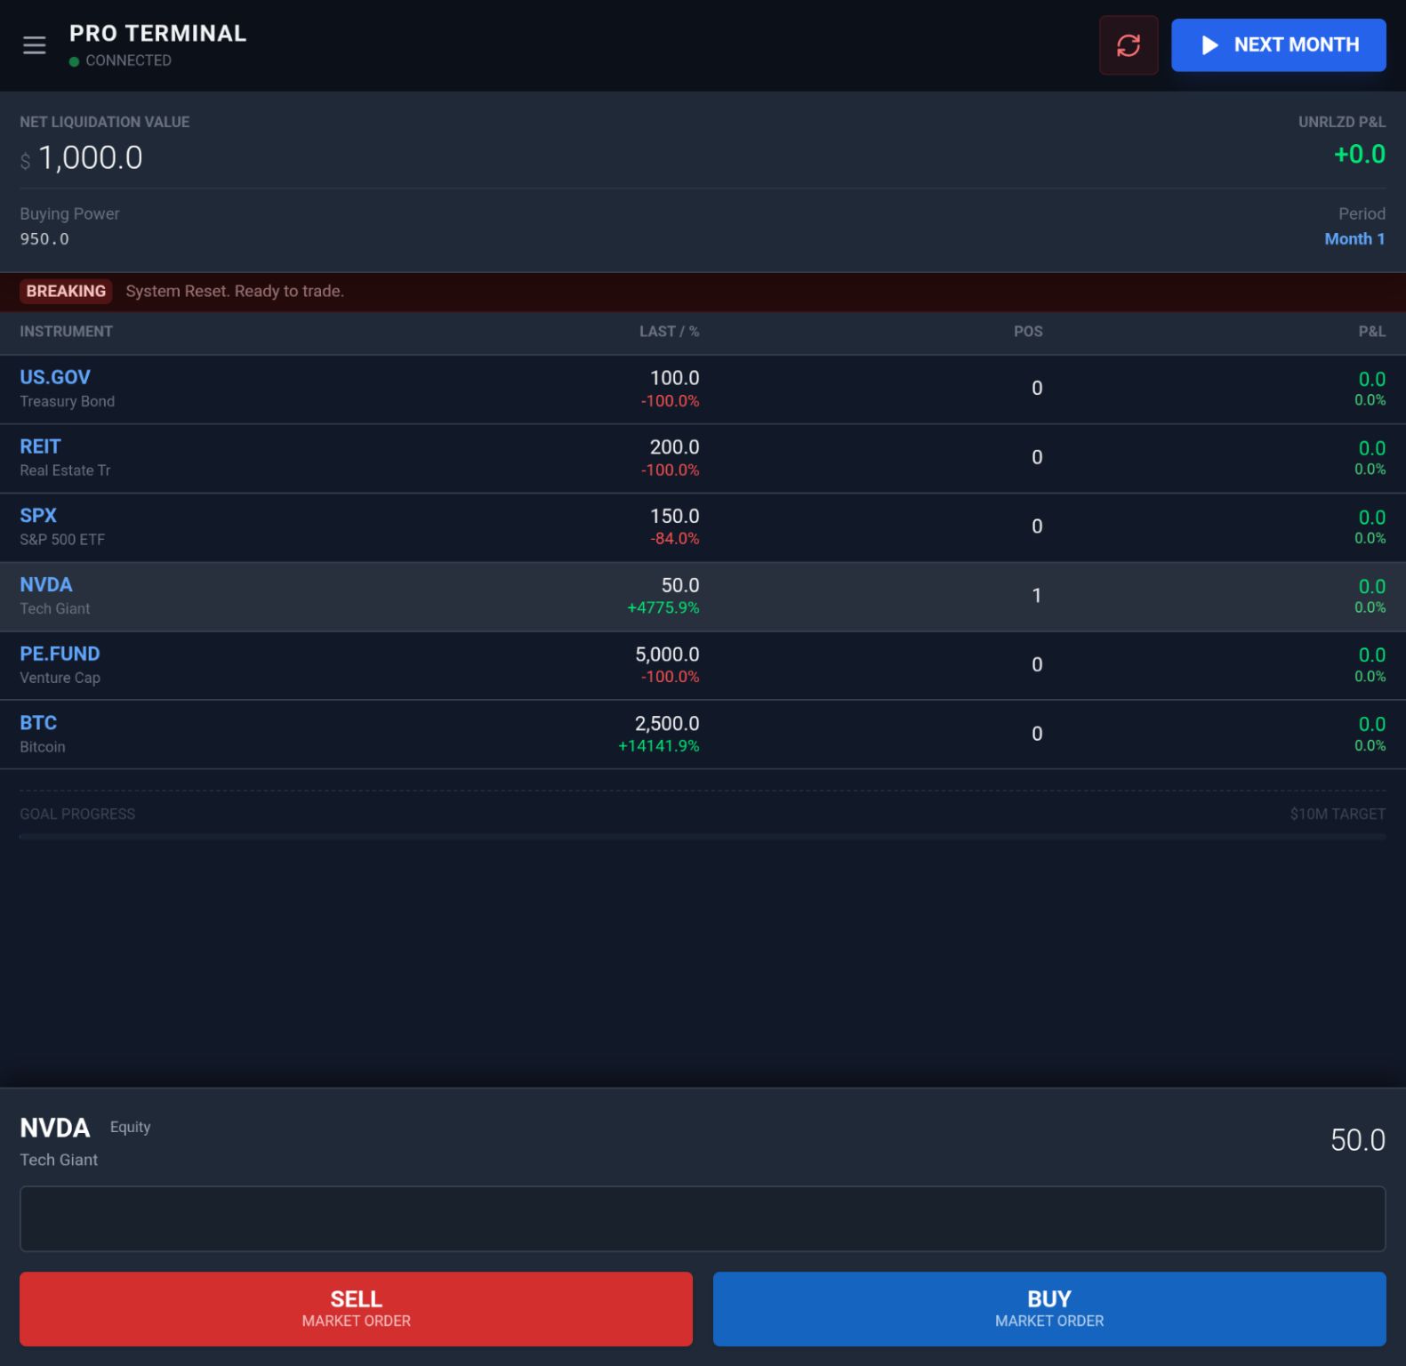Select the PE.FUND Venture Cap instrument

pyautogui.click(x=703, y=666)
